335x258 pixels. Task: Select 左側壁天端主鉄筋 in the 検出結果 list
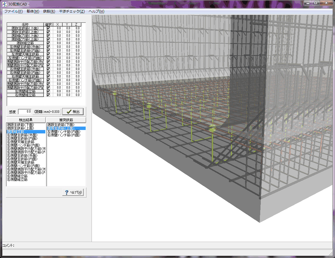[x=21, y=142]
